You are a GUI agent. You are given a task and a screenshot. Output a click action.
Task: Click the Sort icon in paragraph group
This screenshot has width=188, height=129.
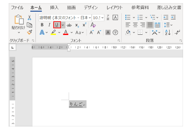click(x=168, y=32)
